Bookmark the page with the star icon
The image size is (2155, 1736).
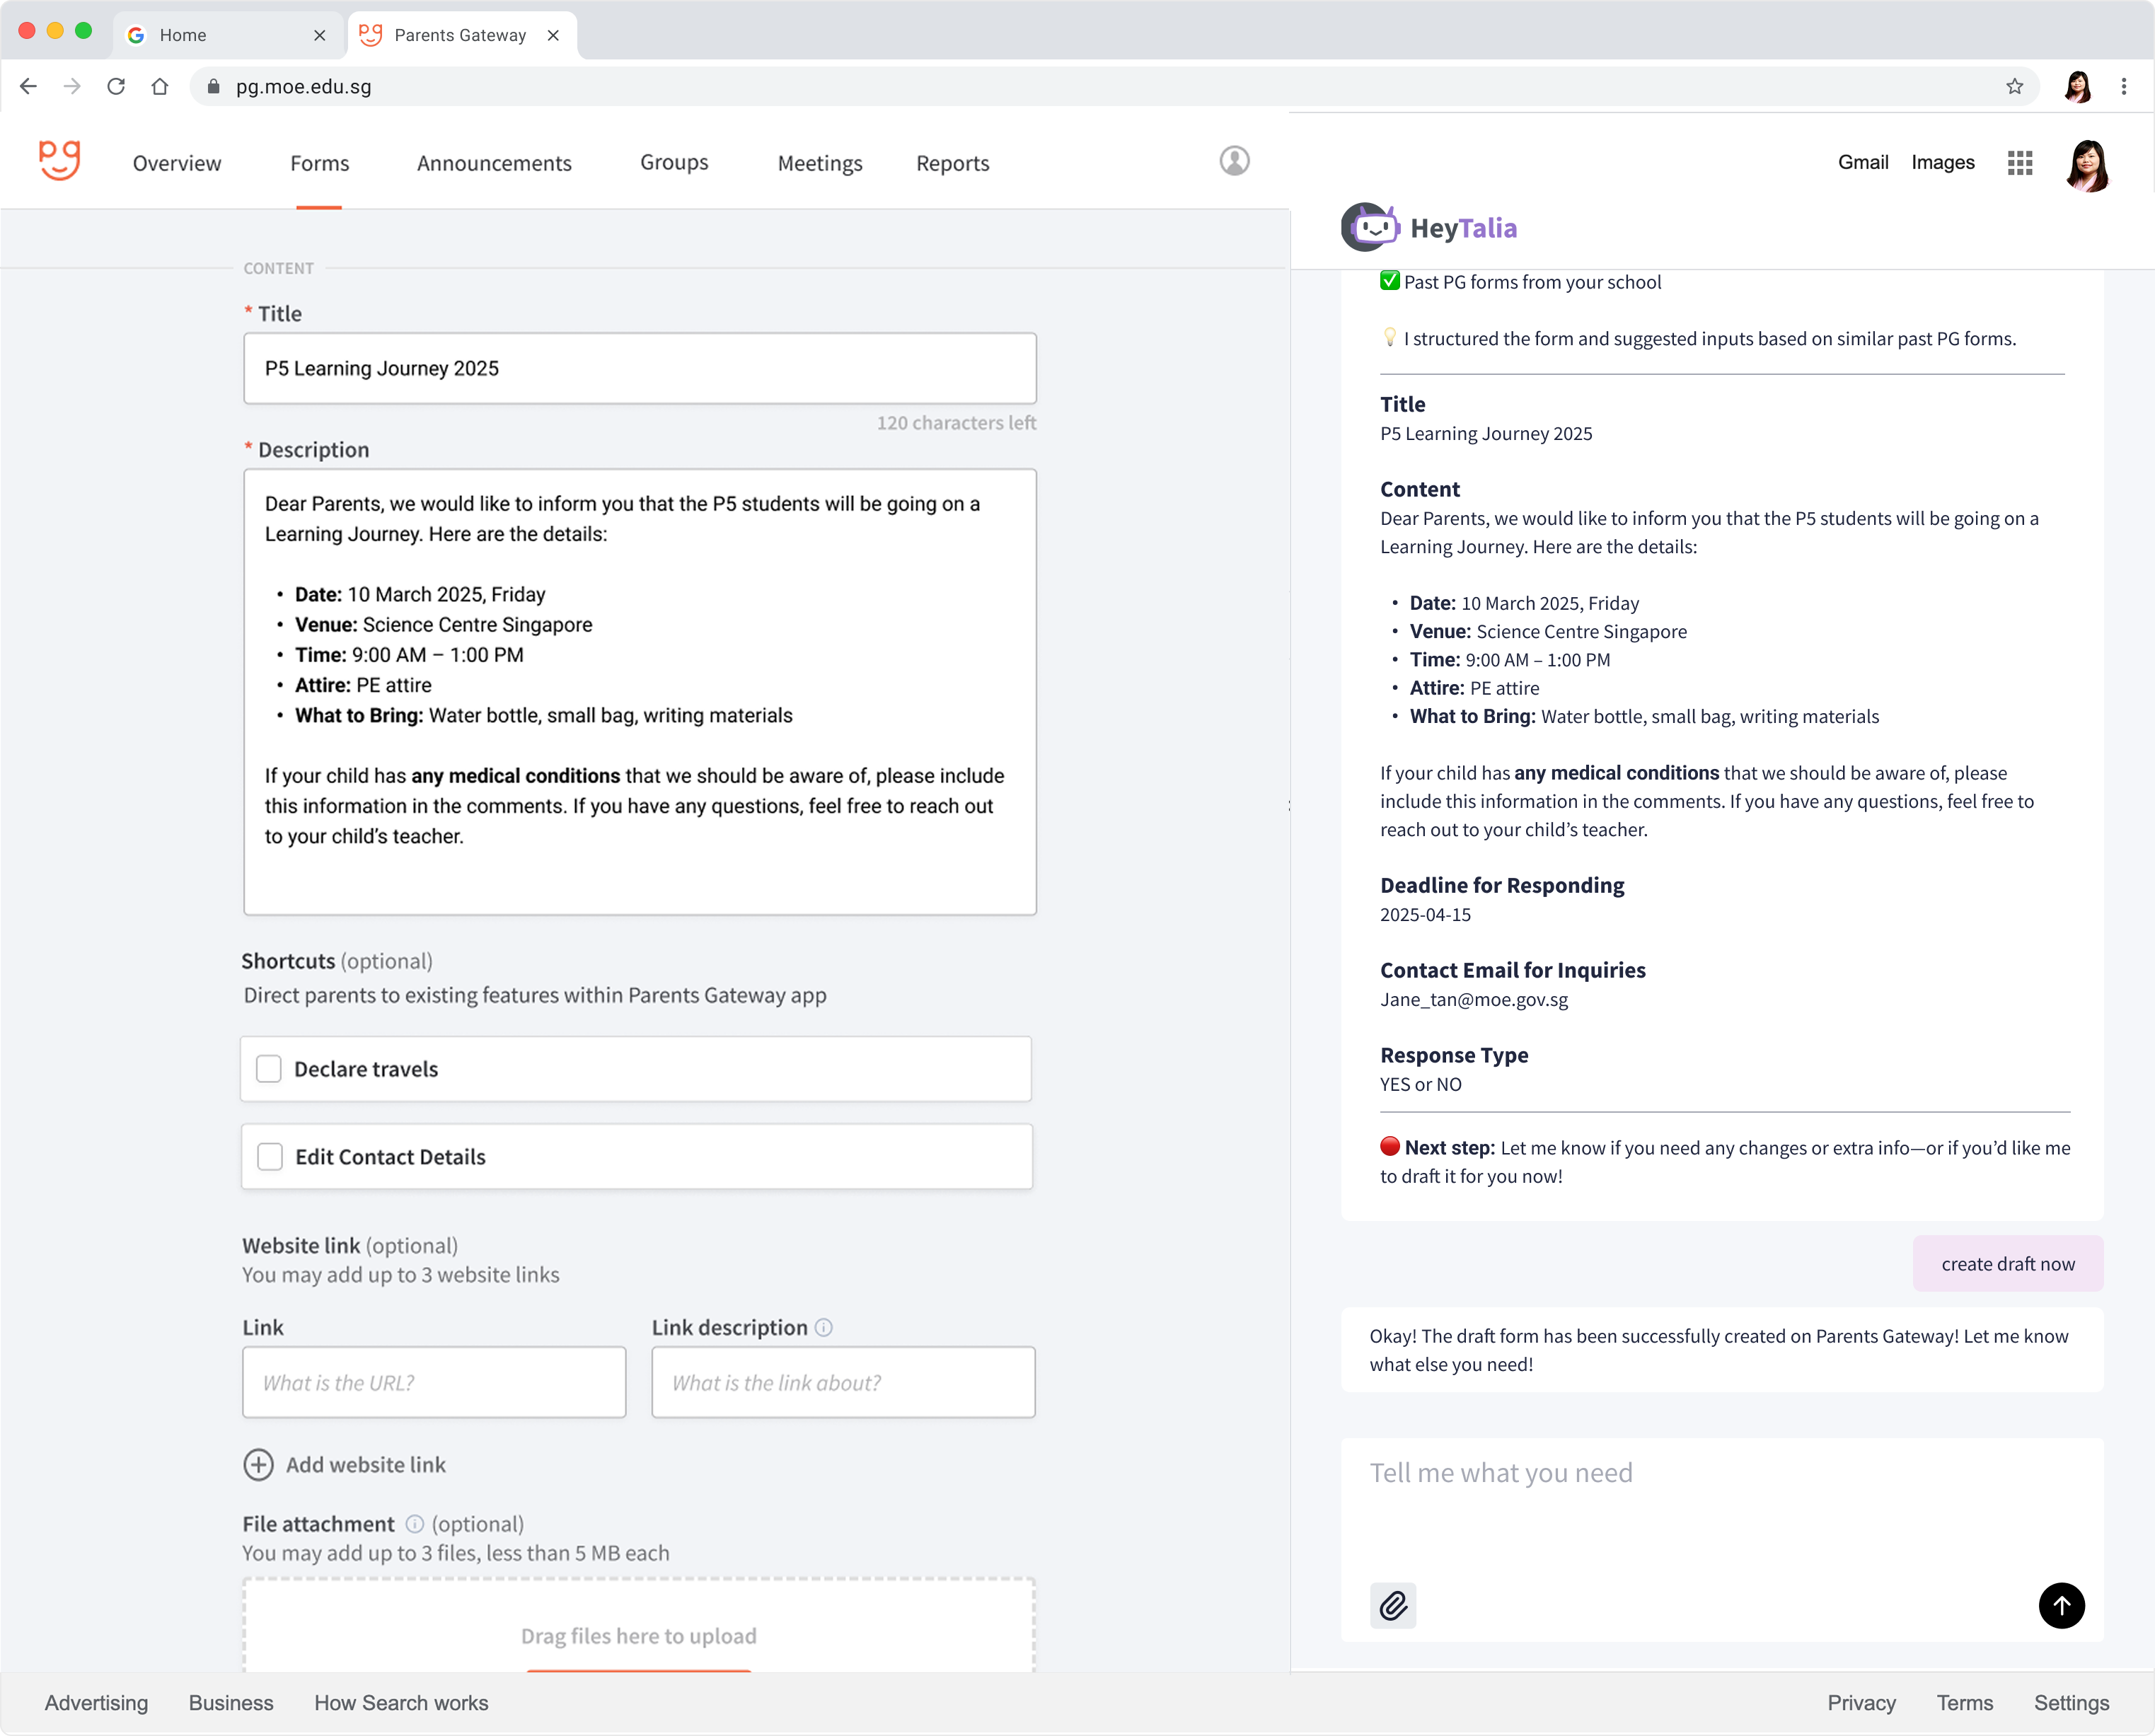2014,87
